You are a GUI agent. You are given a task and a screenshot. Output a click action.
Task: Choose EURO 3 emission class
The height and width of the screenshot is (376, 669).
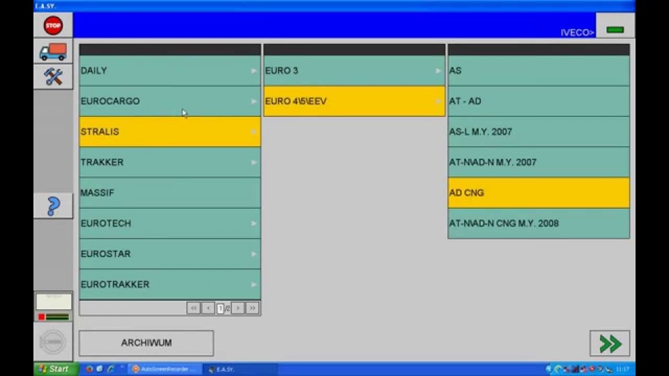[x=354, y=71]
